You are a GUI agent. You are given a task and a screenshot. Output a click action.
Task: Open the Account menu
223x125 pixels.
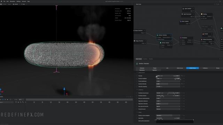[x=24, y=1]
